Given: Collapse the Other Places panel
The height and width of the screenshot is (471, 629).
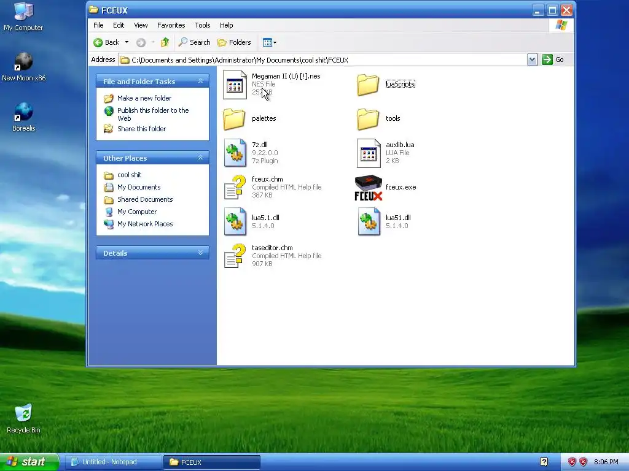Looking at the screenshot, I should point(201,158).
